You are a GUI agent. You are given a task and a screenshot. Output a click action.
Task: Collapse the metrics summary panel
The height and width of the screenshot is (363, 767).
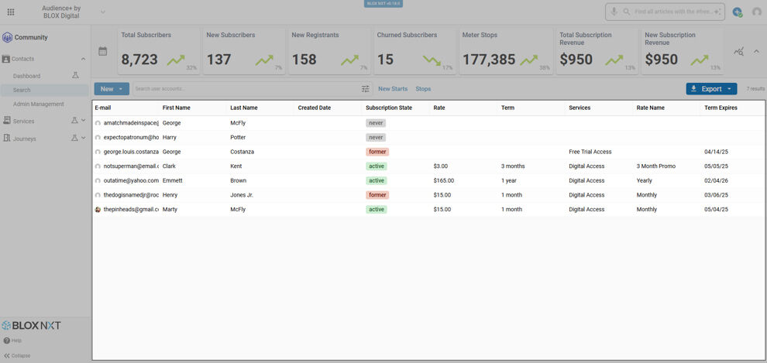756,51
